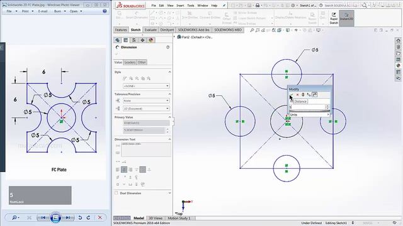Image resolution: width=403 pixels, height=226 pixels.
Task: Expand Dual Dimension section
Action: pos(169,193)
